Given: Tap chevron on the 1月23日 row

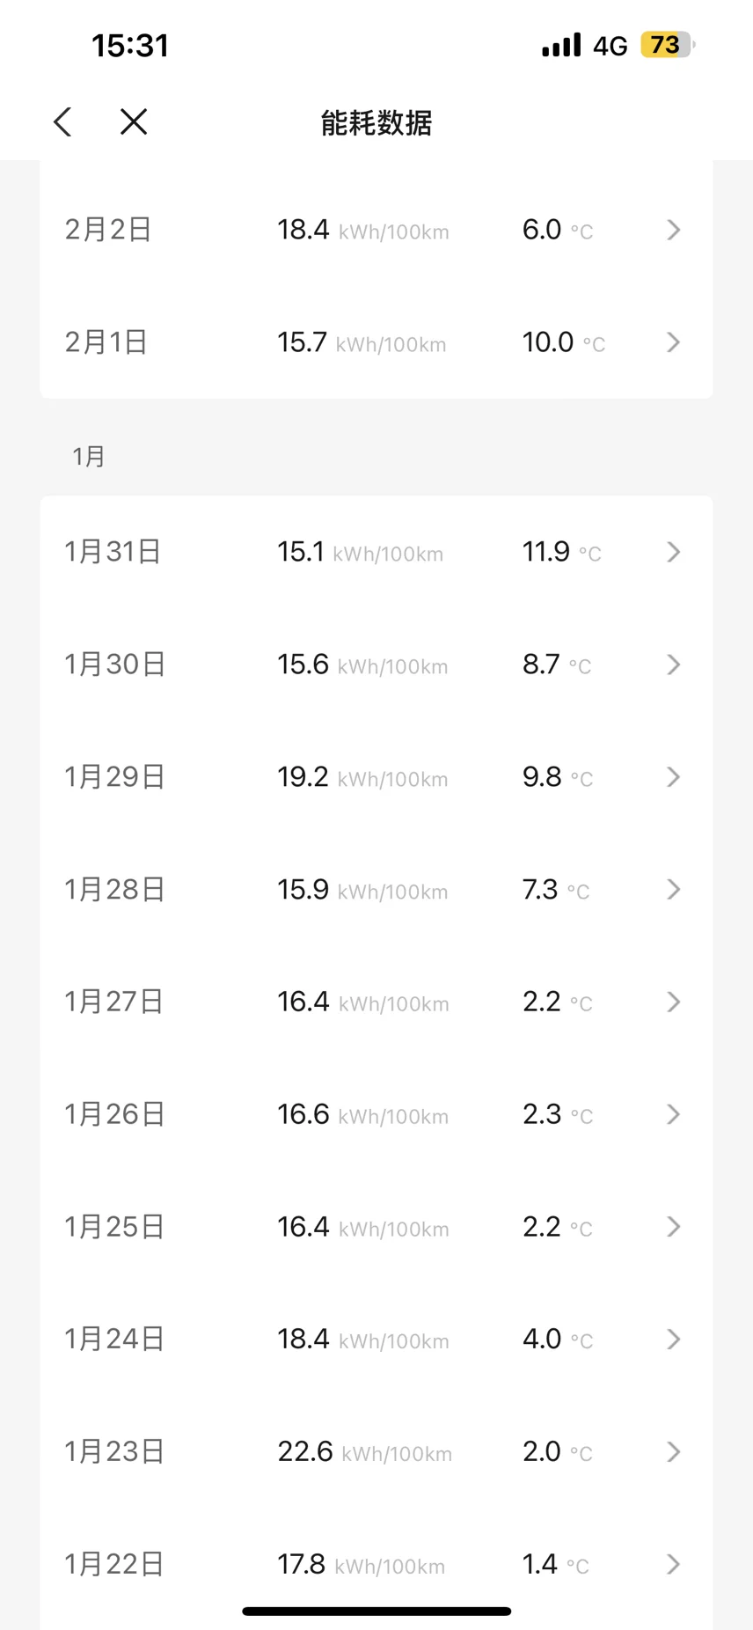Looking at the screenshot, I should [674, 1451].
